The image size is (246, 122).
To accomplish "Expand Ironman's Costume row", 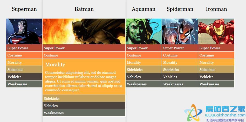I will click(216, 55).
